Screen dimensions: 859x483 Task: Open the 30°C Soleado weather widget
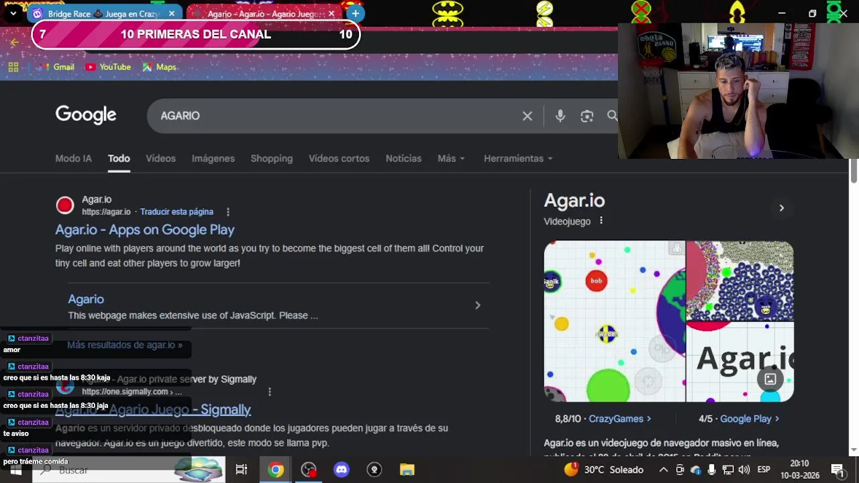coord(603,470)
